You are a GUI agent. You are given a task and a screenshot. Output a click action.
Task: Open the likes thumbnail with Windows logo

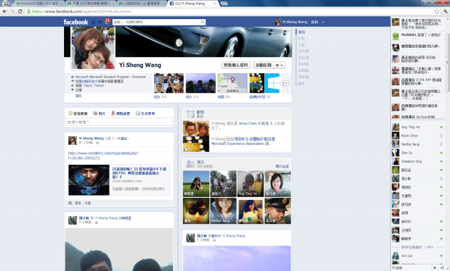point(264,83)
